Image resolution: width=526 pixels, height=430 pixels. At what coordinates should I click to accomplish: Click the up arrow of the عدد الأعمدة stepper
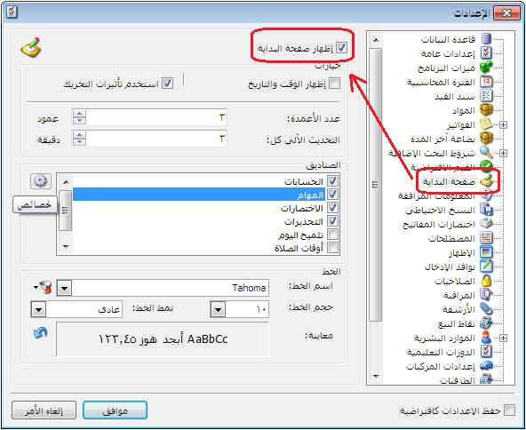(x=79, y=114)
